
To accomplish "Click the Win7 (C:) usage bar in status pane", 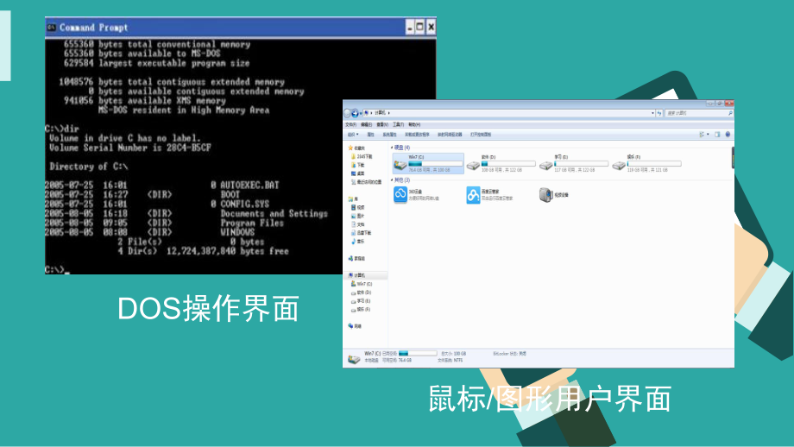I will [x=418, y=353].
